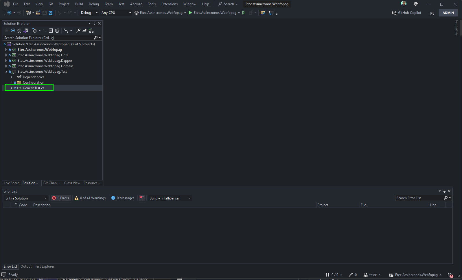The height and width of the screenshot is (280, 462).
Task: Click the Open File folder icon
Action: tap(38, 13)
